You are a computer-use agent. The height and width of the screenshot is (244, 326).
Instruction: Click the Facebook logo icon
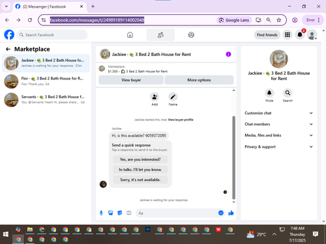tap(9, 34)
